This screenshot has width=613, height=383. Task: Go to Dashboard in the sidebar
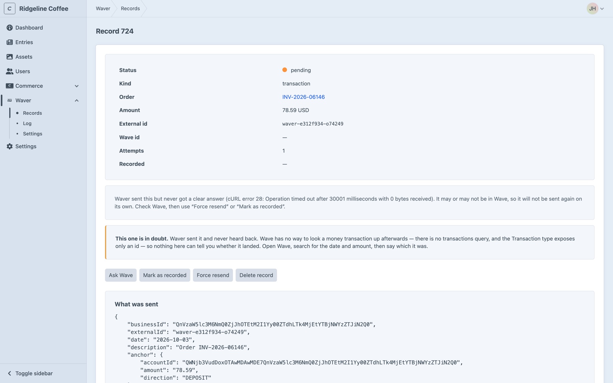tap(29, 28)
